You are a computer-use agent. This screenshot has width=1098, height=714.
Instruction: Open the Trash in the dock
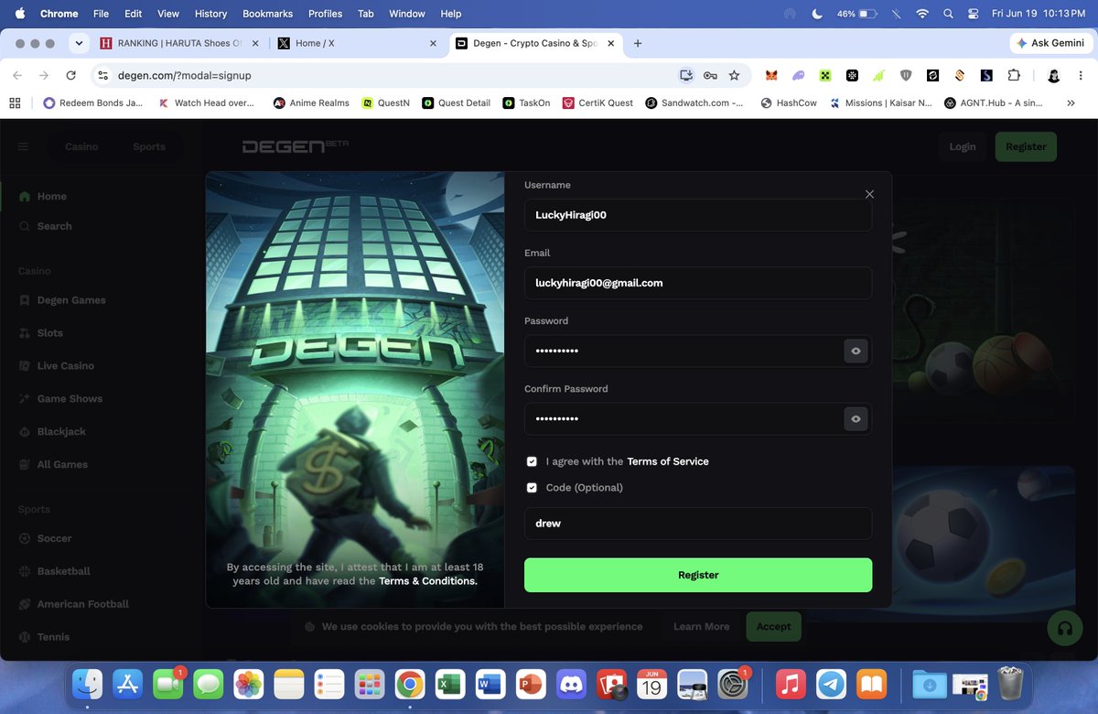[x=1010, y=684]
